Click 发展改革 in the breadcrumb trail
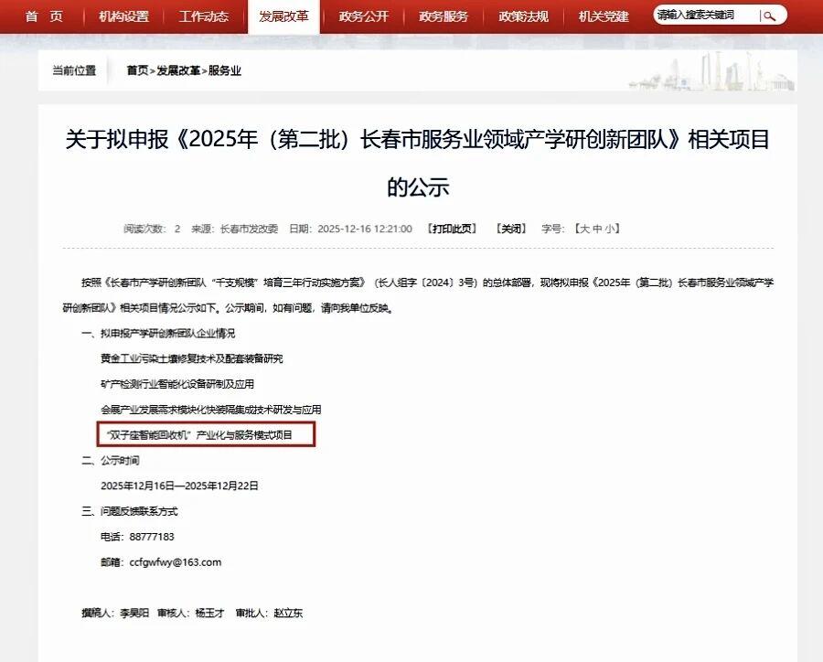 178,70
